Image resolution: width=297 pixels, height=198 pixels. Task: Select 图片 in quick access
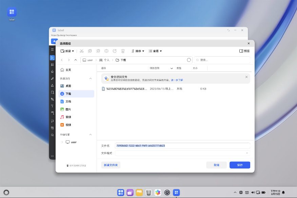coord(76,109)
